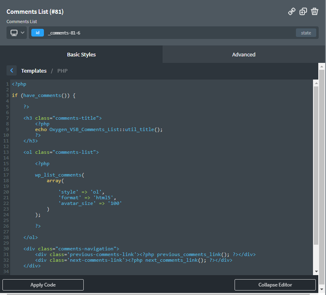The image size is (326, 295).
Task: Click the array( line
Action: pos(55,181)
